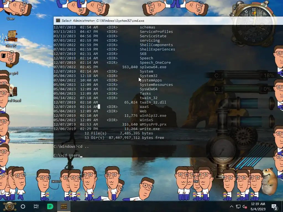The image size is (283, 212).
Task: Open the This PC desktop icon
Action: (11, 39)
